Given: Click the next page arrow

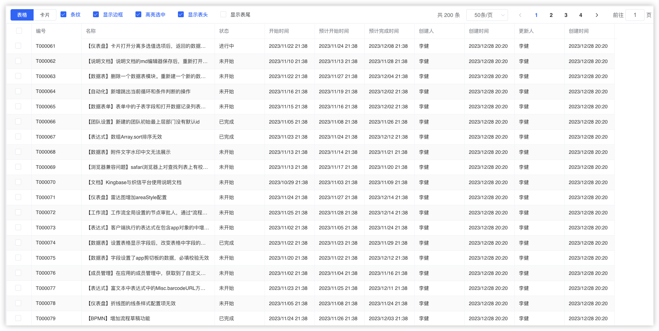Looking at the screenshot, I should [x=597, y=15].
